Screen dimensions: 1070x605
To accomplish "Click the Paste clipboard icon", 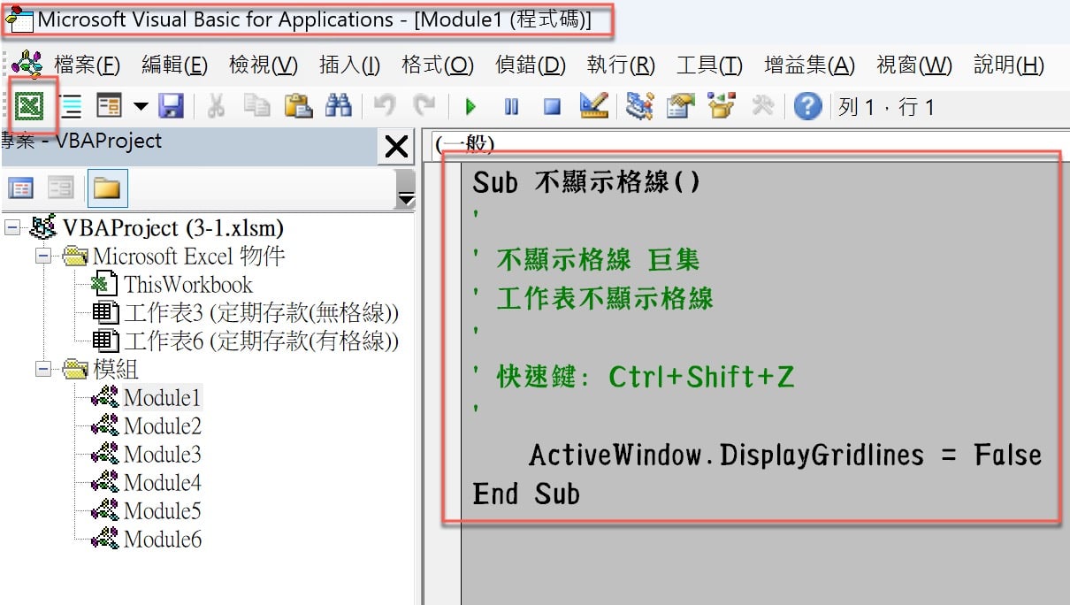I will click(x=298, y=107).
